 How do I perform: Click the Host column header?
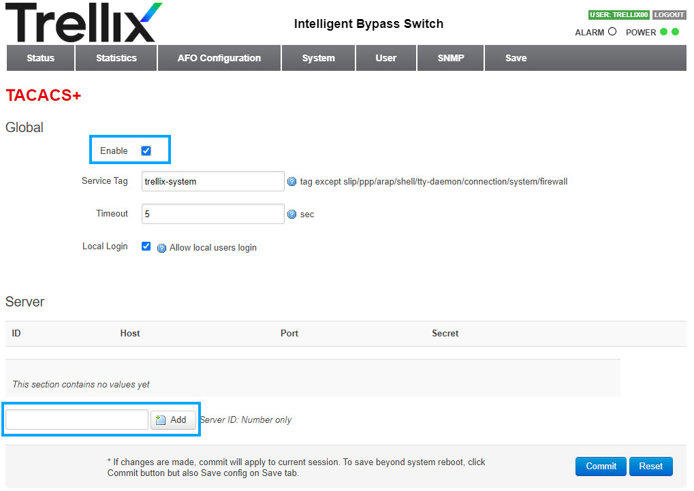130,334
